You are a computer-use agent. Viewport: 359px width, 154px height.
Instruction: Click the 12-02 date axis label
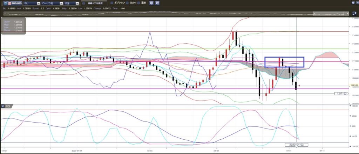4,151
